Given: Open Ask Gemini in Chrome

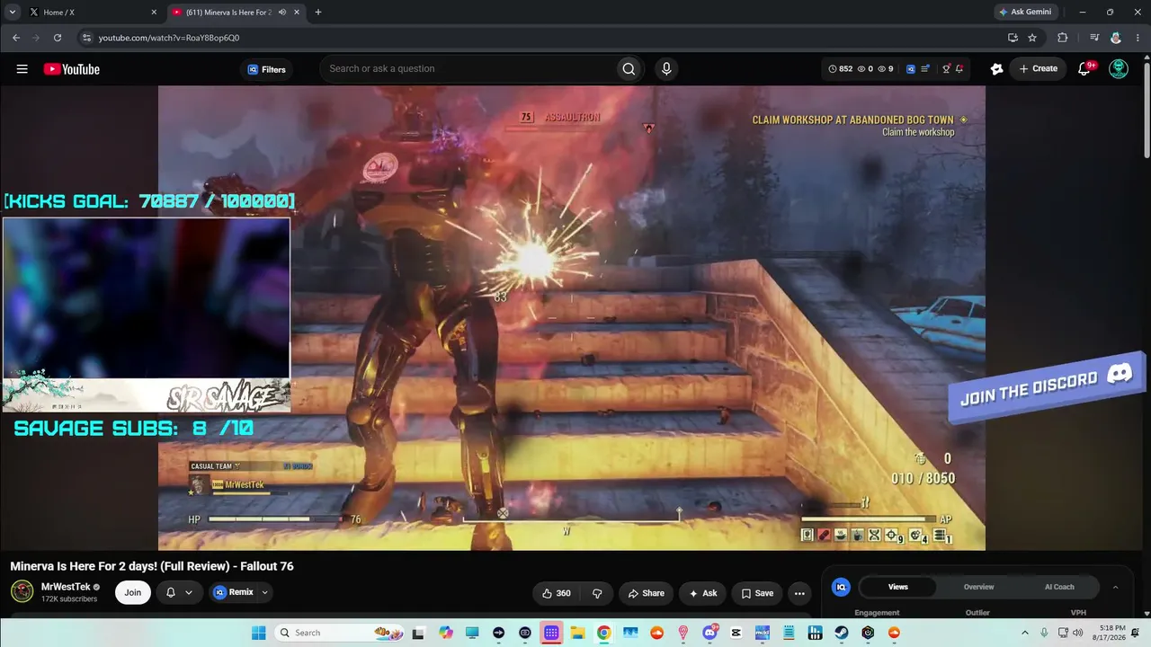Looking at the screenshot, I should tap(1025, 13).
